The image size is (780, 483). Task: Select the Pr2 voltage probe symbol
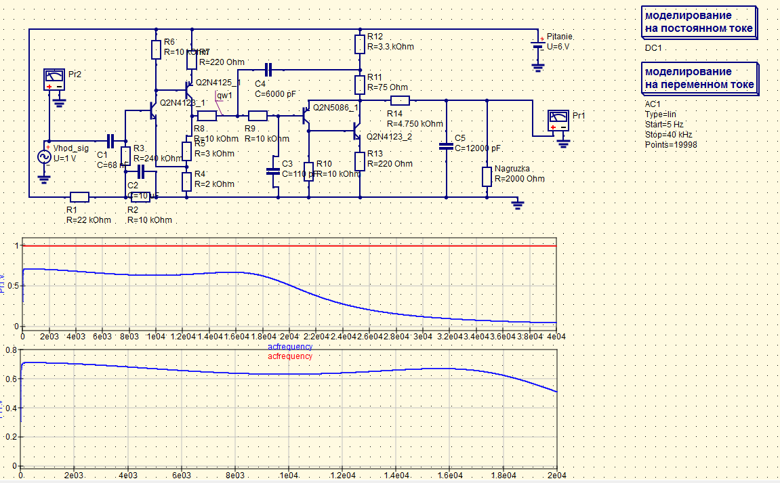tap(52, 81)
